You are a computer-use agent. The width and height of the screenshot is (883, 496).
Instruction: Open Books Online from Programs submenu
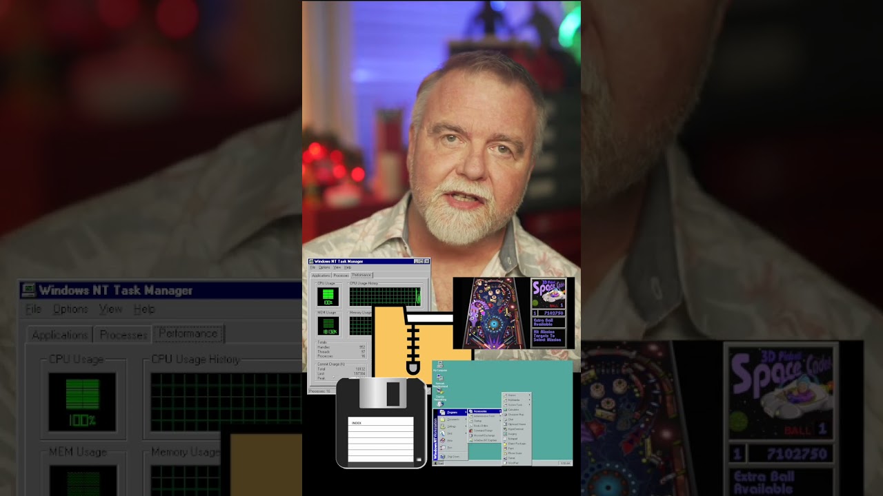(x=485, y=426)
